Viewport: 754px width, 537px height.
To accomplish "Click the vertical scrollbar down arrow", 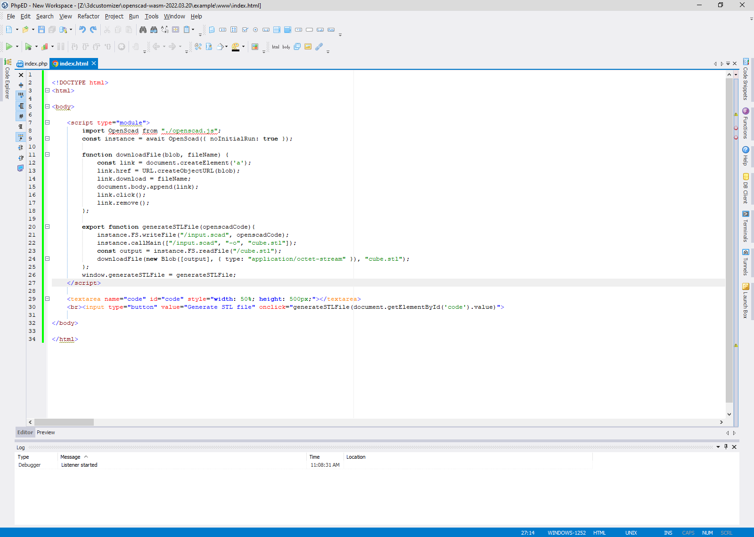I will [729, 414].
